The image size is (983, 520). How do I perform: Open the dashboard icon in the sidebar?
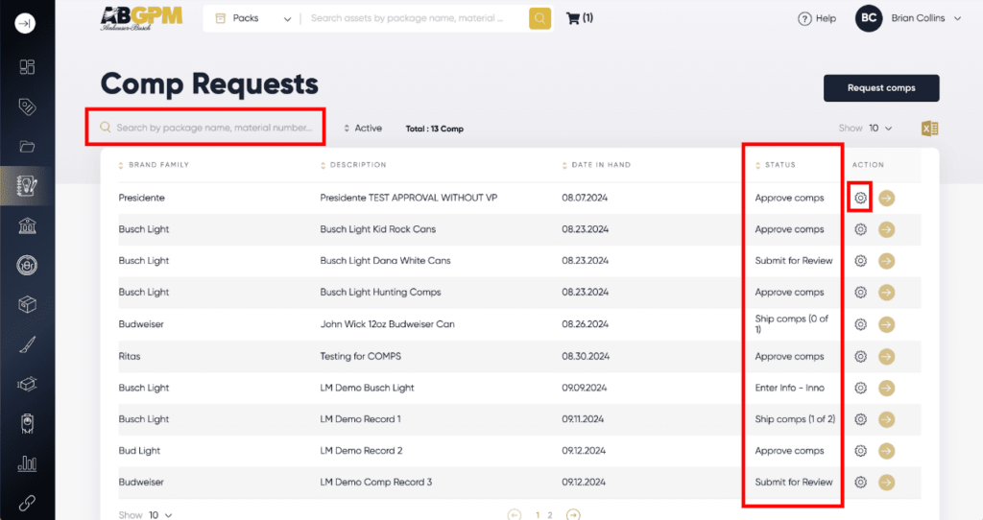(x=27, y=67)
